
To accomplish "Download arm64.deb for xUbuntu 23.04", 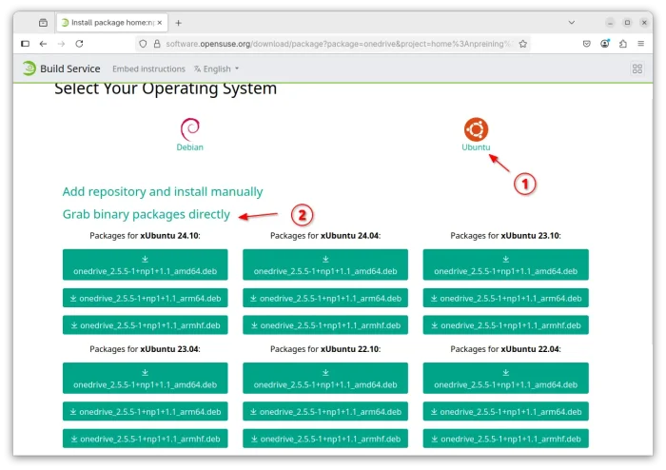I will point(145,411).
